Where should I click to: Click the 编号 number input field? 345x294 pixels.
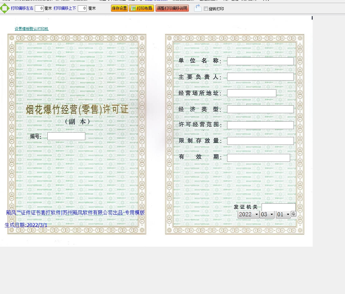[x=66, y=136]
